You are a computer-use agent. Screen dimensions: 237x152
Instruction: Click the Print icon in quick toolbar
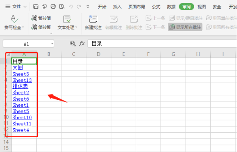[53, 7]
